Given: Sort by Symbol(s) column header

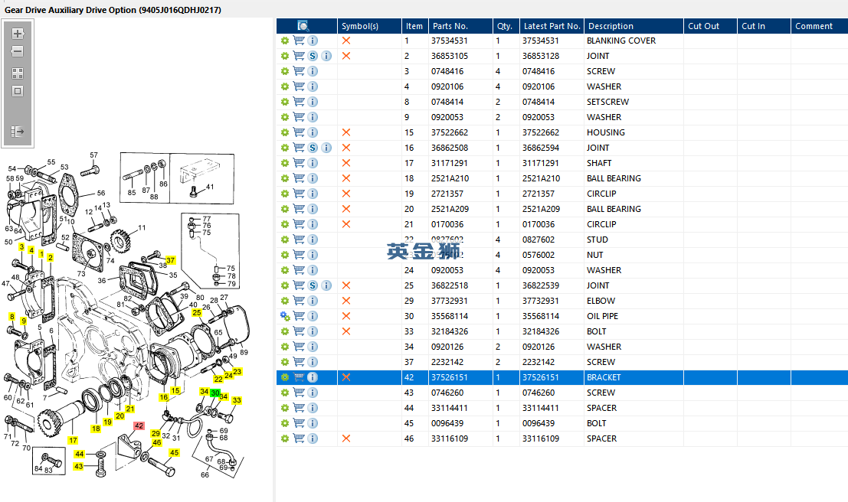Looking at the screenshot, I should tap(369, 26).
